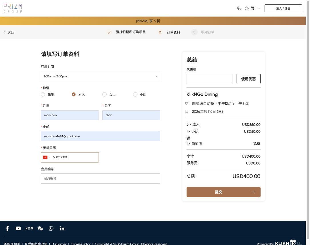Screen dimensions: 310x245
Task: Go back with 返回 arrow
Action: click(x=9, y=32)
